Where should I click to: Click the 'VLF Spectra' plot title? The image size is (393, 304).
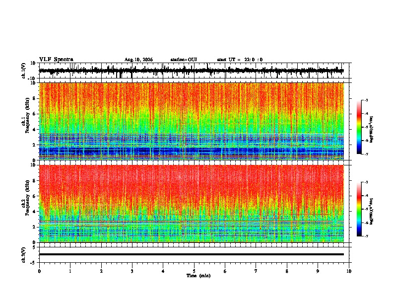[x=56, y=60]
